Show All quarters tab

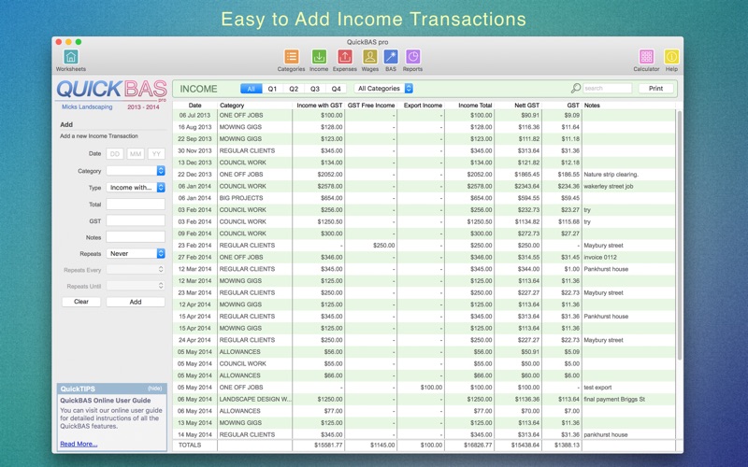coord(251,89)
